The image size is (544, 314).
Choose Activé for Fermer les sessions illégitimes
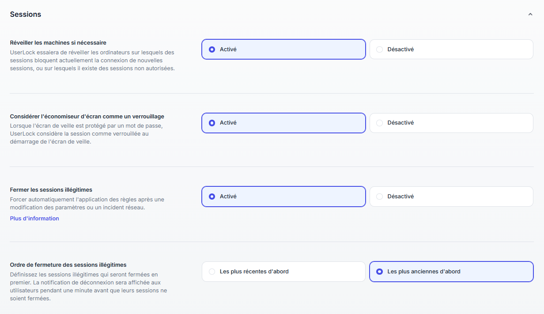tap(283, 197)
